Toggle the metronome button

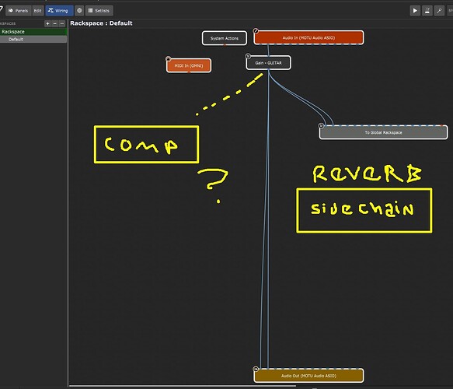tap(427, 11)
